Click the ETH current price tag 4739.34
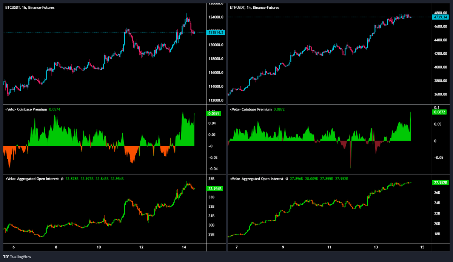 click(441, 17)
